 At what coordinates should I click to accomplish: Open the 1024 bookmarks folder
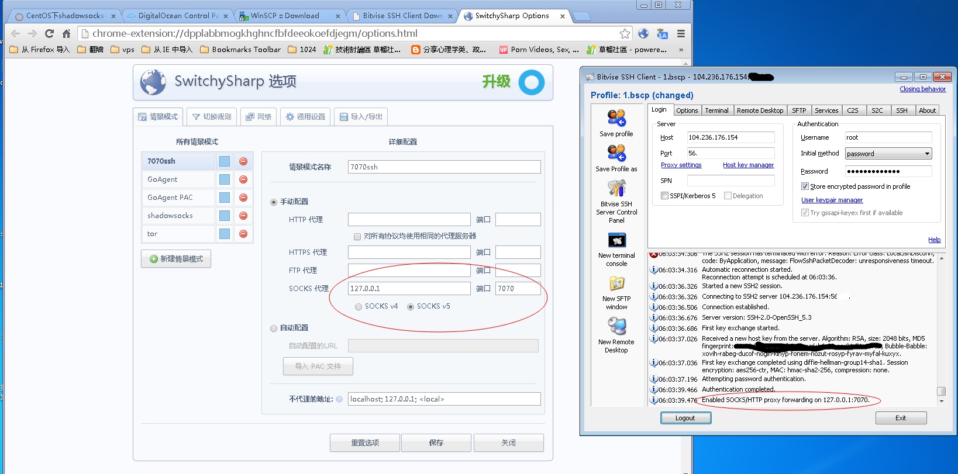[x=302, y=50]
